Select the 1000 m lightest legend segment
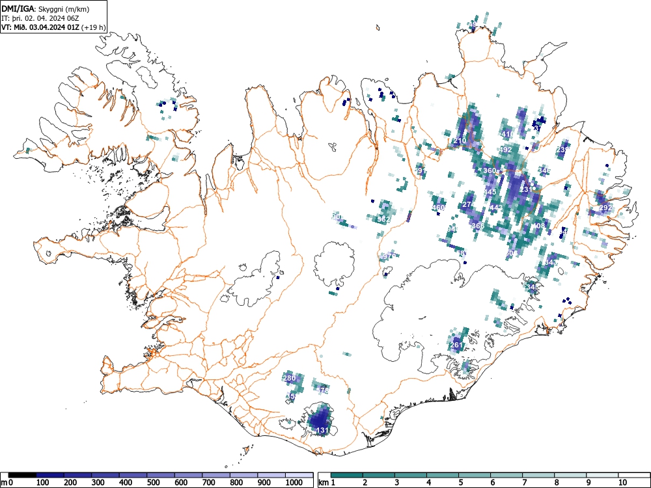This screenshot has width=651, height=488. click(299, 475)
